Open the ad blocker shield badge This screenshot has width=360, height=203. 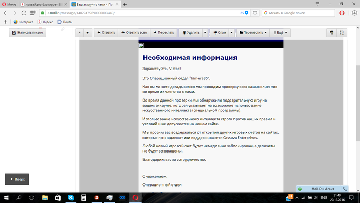pos(244,13)
